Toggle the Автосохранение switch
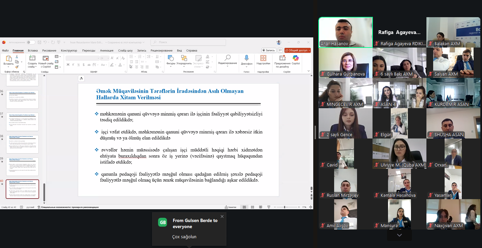Image resolution: width=482 pixels, height=248 pixels. tap(31, 42)
